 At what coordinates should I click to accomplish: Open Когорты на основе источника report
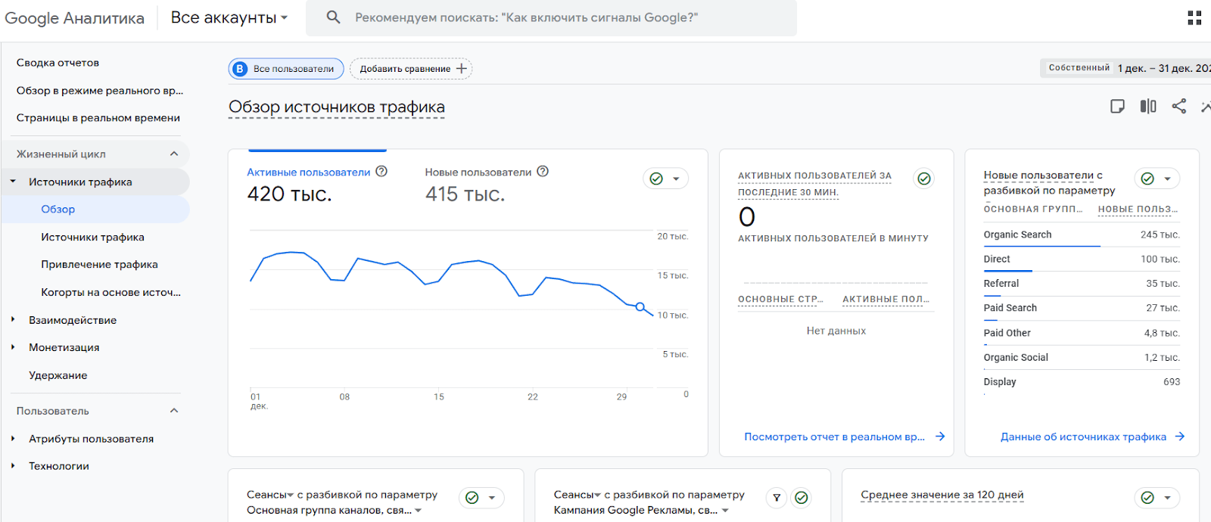(x=111, y=292)
